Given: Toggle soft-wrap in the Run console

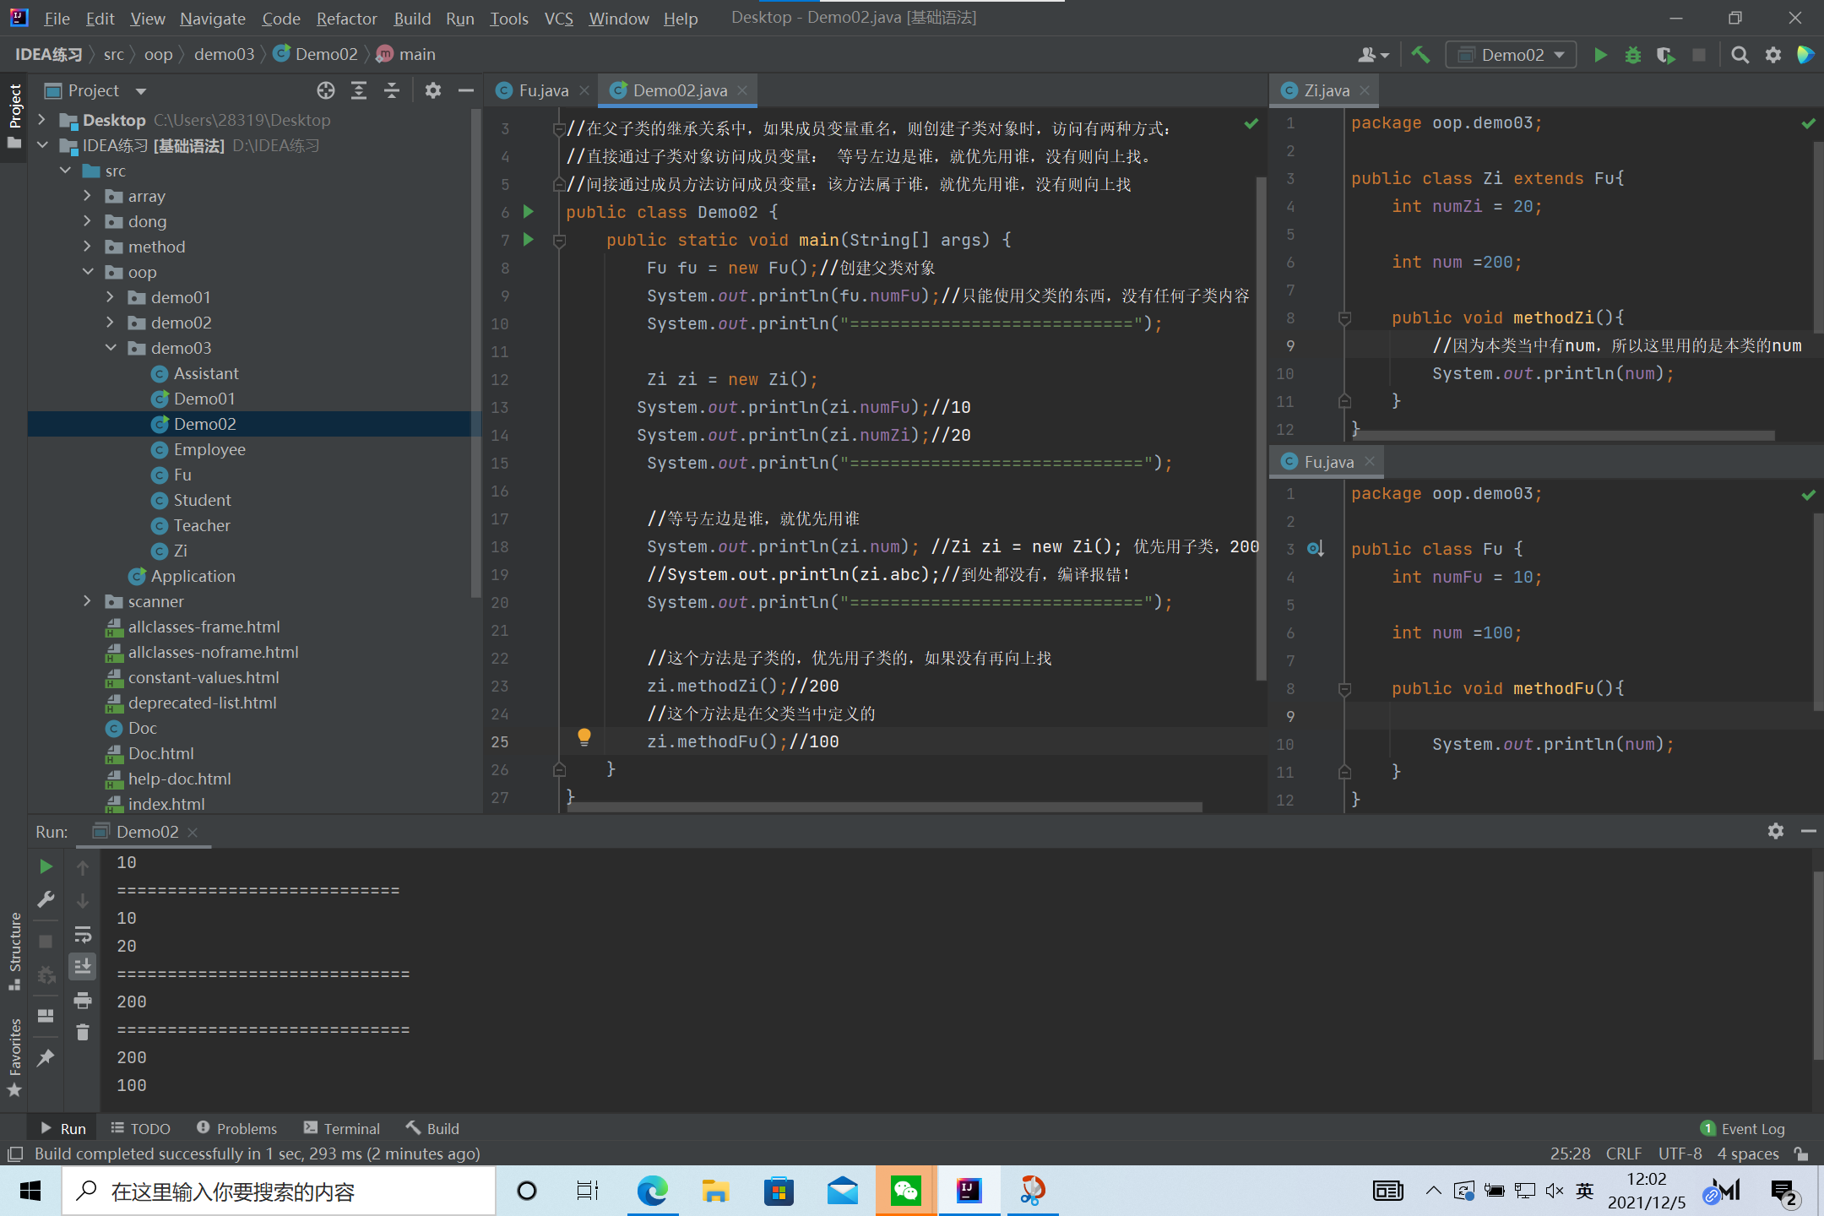Looking at the screenshot, I should (83, 934).
